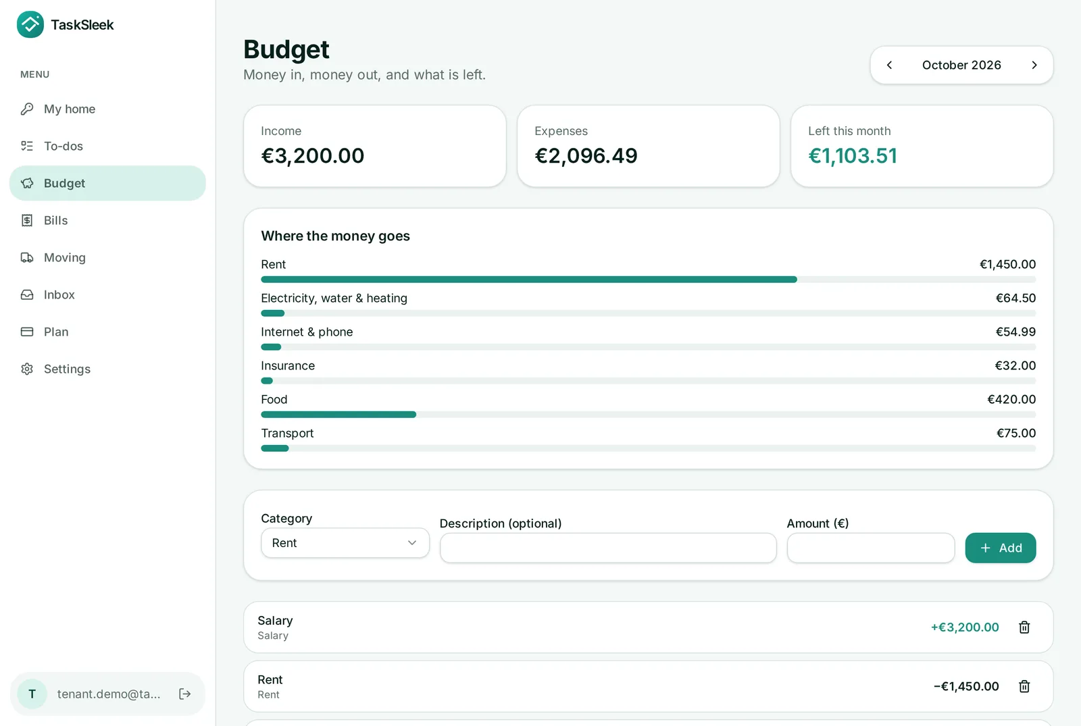The width and height of the screenshot is (1081, 726).
Task: Click the tenant.demo@ta... email text
Action: 109,694
